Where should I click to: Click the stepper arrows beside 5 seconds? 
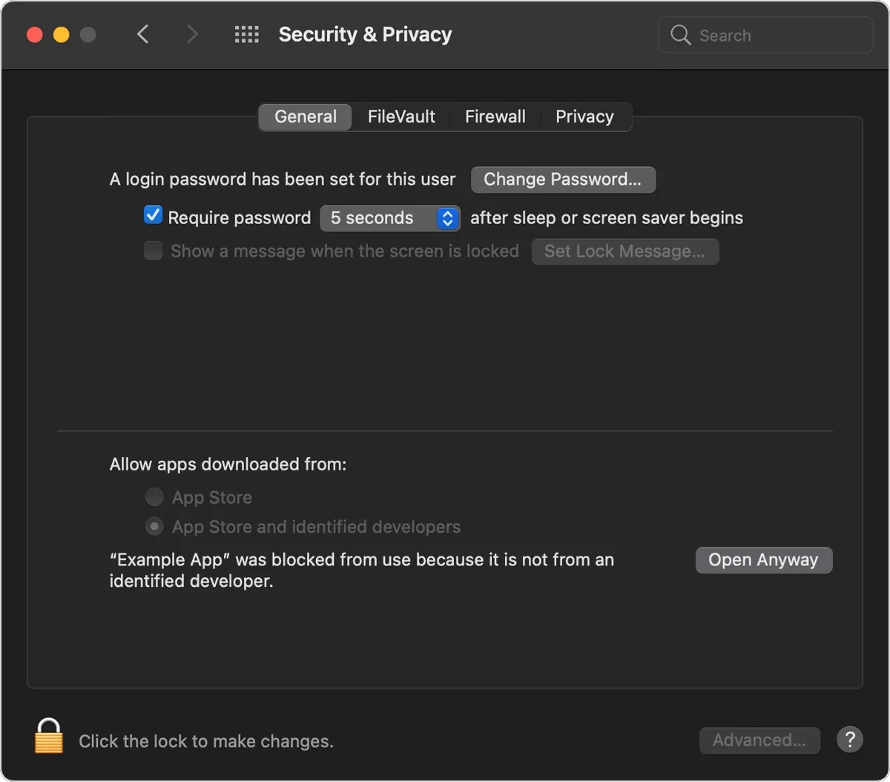pos(446,217)
